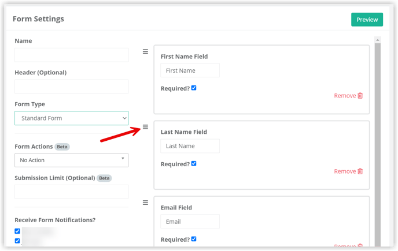Edit the Email placeholder field
Viewport: 398px width, 251px height.
pos(190,222)
